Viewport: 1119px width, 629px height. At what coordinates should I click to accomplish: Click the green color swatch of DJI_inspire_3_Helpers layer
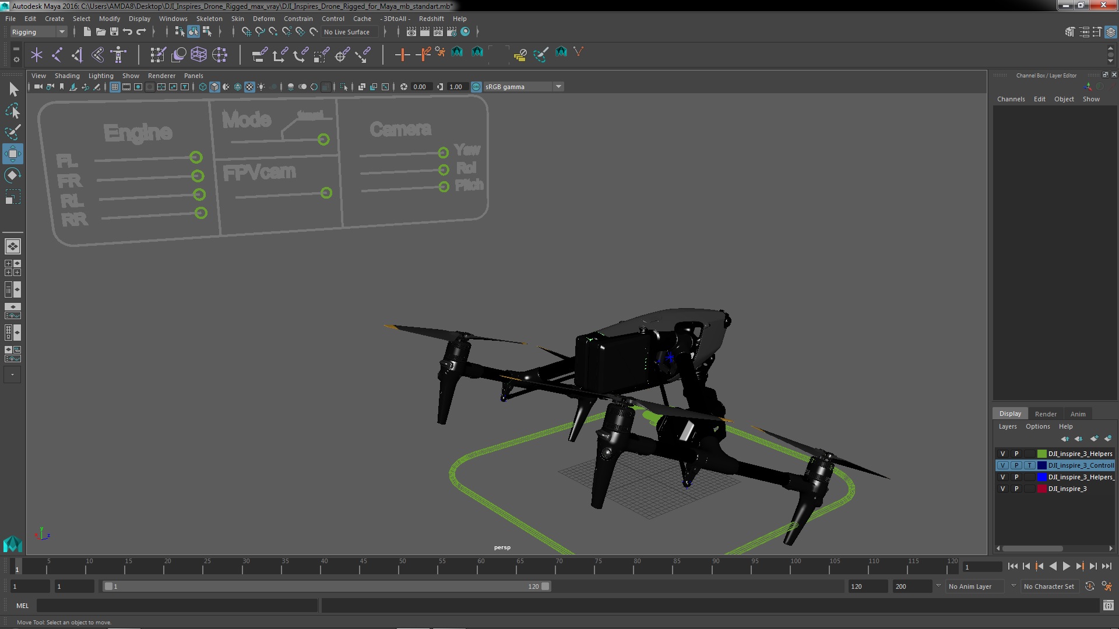1041,454
